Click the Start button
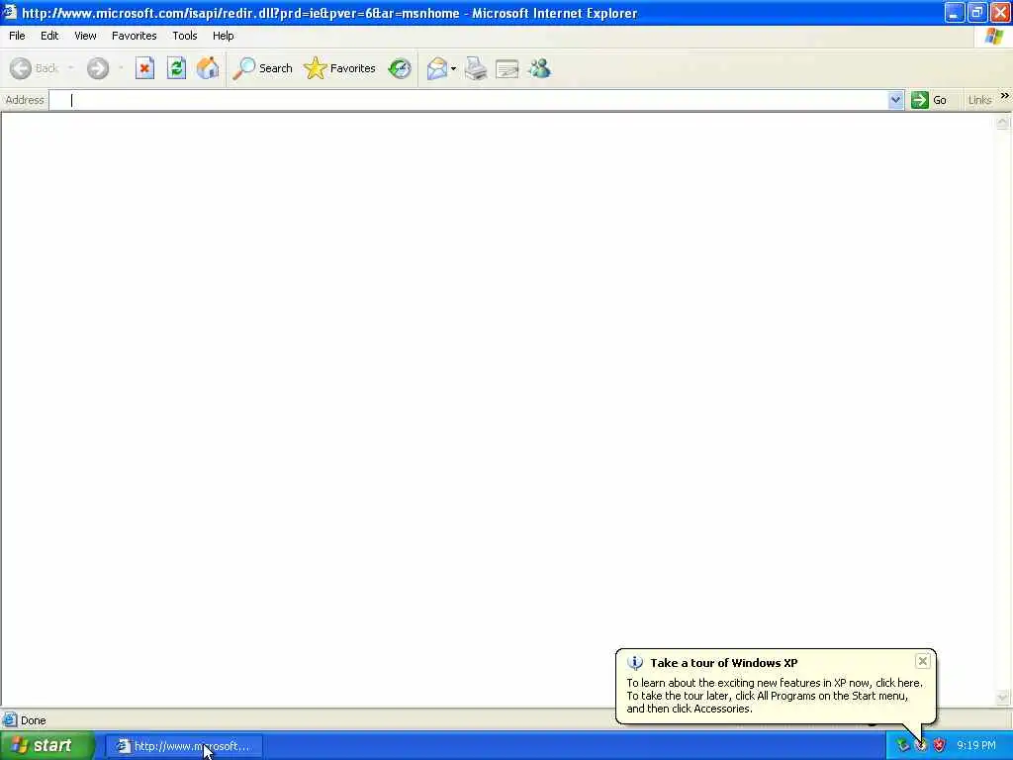Screen dimensions: 1013x760 click(x=46, y=746)
